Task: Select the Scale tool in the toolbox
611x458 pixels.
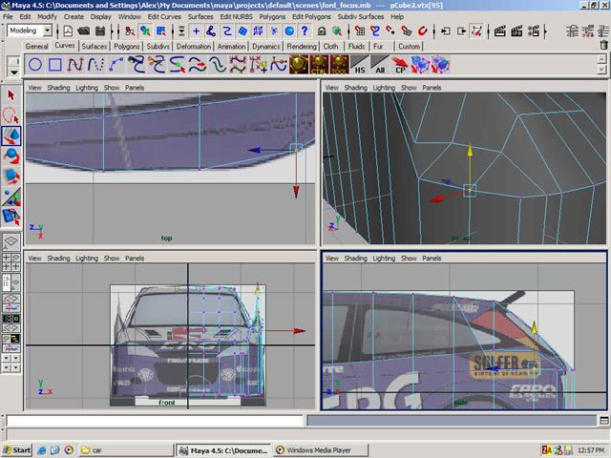Action: pyautogui.click(x=11, y=176)
